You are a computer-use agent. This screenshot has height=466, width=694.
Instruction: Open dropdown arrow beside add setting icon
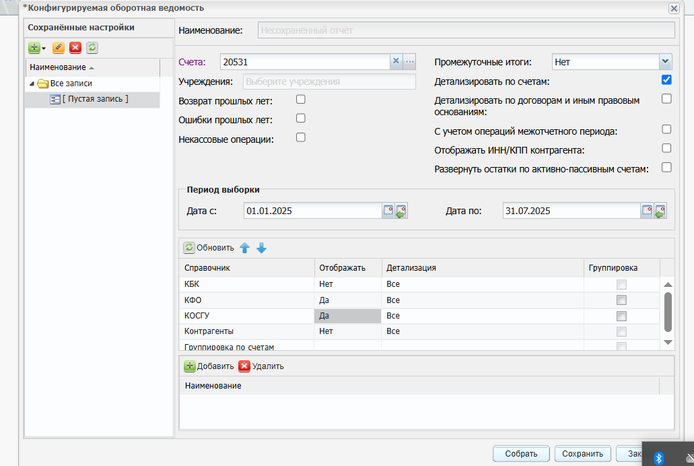point(44,48)
